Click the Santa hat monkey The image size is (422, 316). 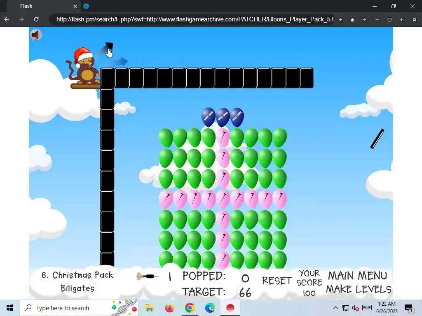tap(83, 67)
